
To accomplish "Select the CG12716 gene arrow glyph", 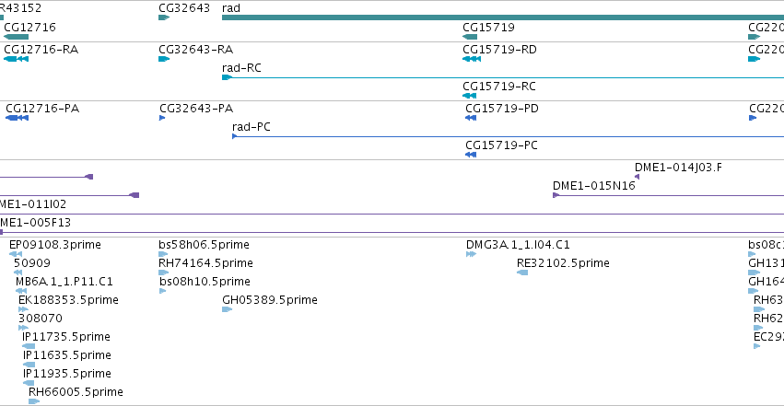I will (16, 37).
